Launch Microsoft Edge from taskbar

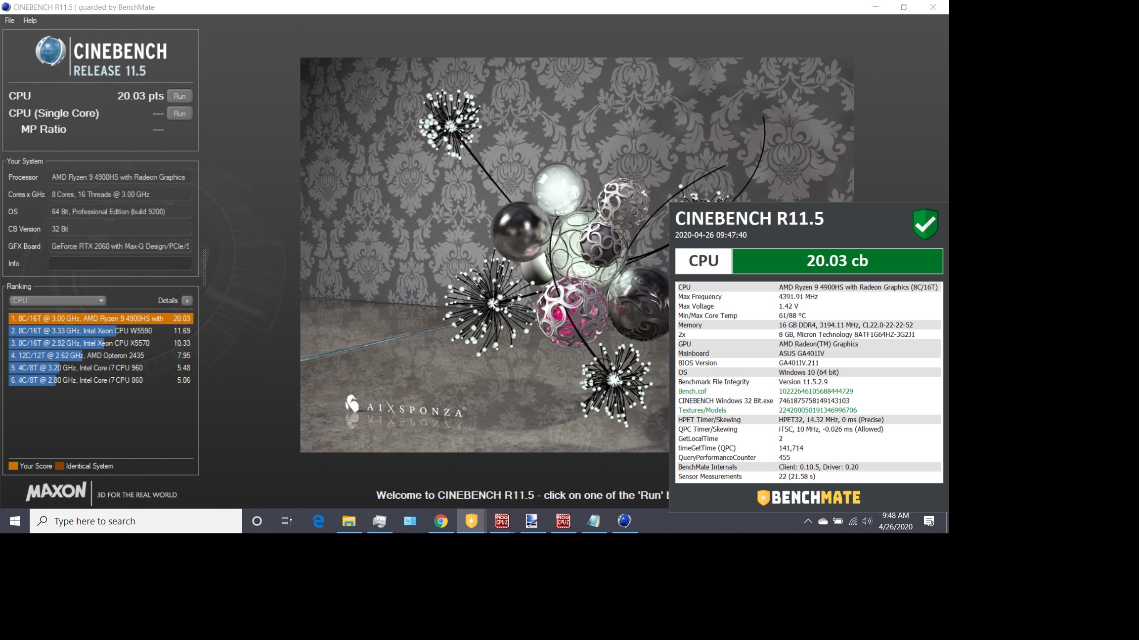pyautogui.click(x=318, y=521)
